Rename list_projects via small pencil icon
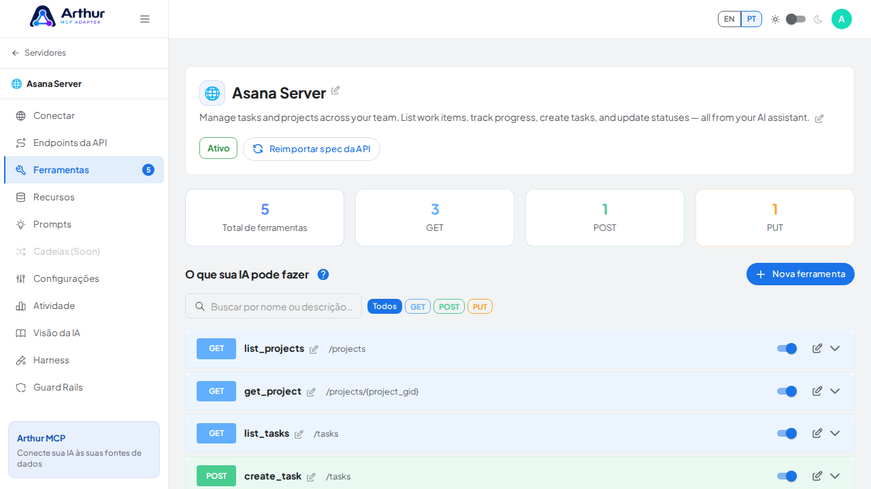This screenshot has width=871, height=489. point(314,350)
